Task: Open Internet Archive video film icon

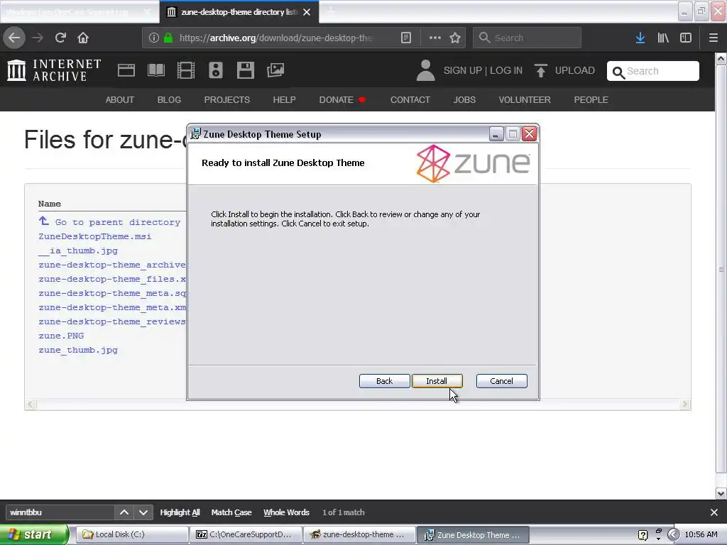Action: [x=186, y=70]
